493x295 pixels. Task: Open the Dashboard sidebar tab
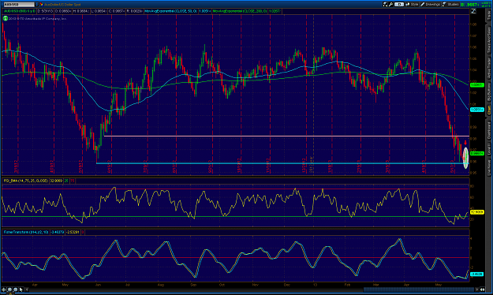(489, 130)
